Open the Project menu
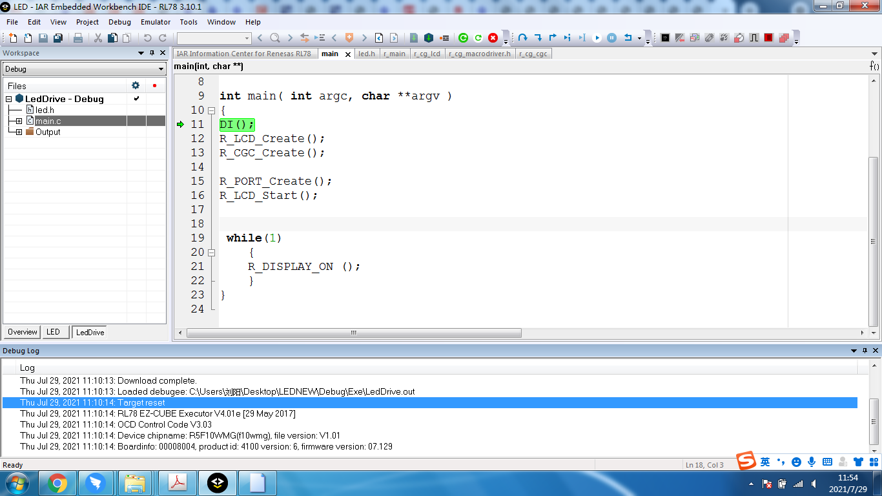 point(87,22)
